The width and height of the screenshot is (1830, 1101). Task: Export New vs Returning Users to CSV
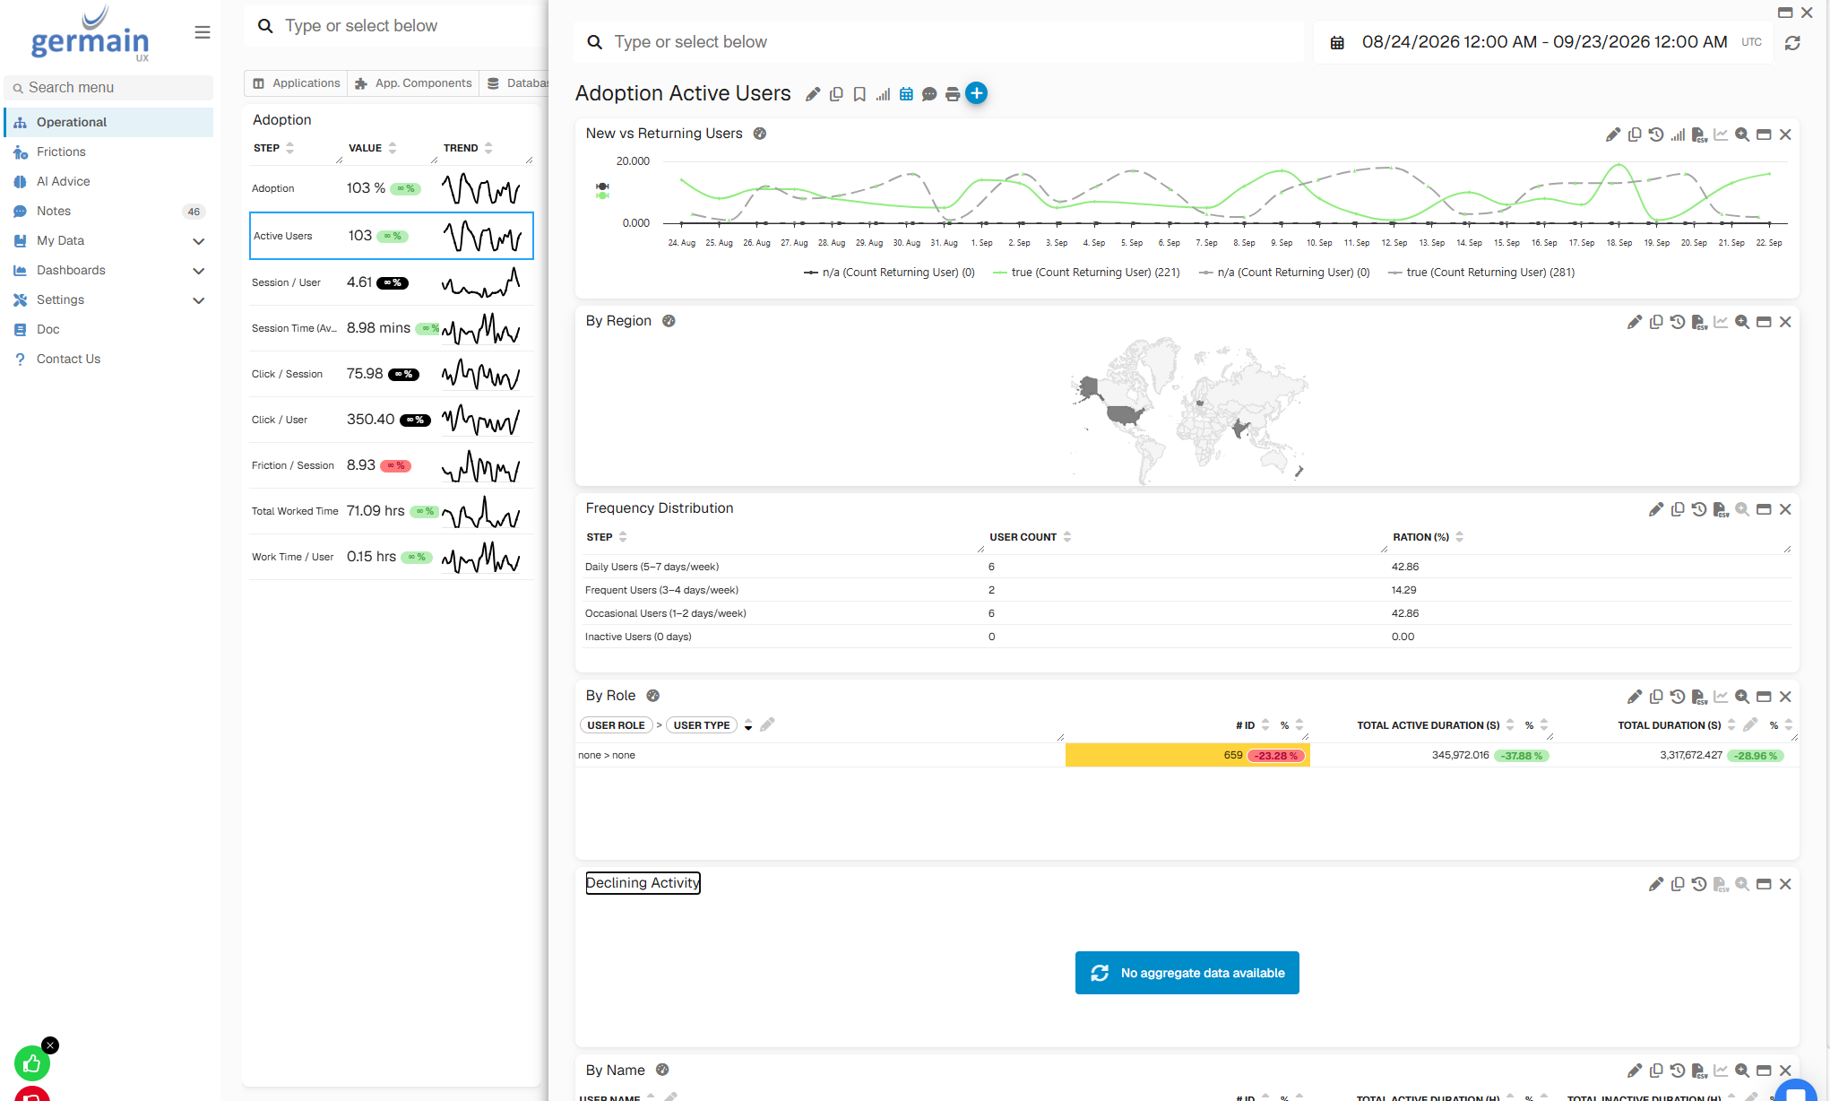1699,134
